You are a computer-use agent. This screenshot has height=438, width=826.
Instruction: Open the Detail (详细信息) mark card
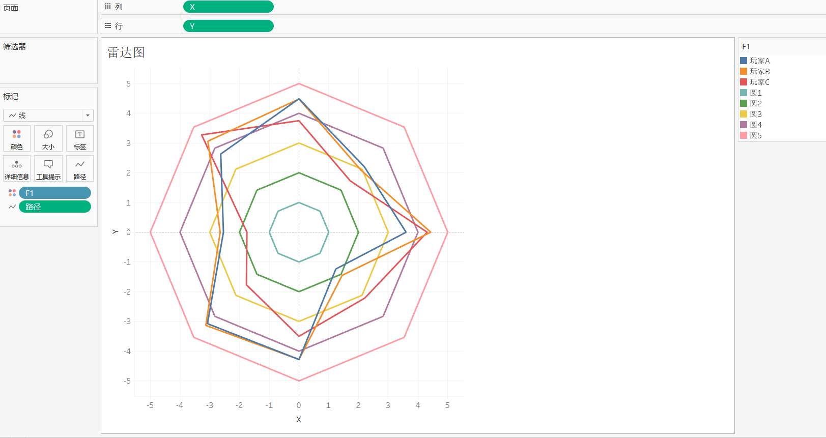pyautogui.click(x=17, y=168)
